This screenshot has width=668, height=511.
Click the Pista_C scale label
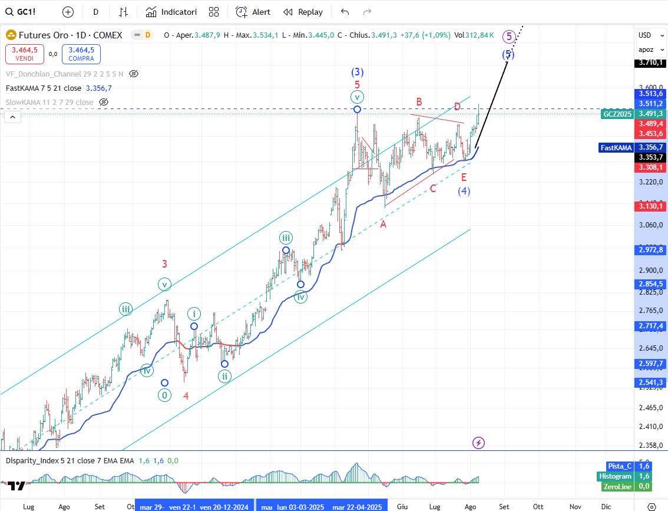(x=620, y=466)
